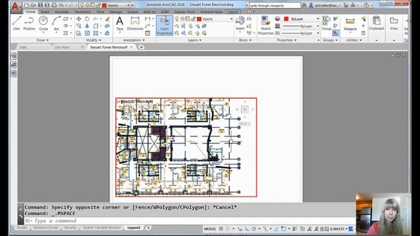Click red Vports layer color swatch in ribbon

199,19
